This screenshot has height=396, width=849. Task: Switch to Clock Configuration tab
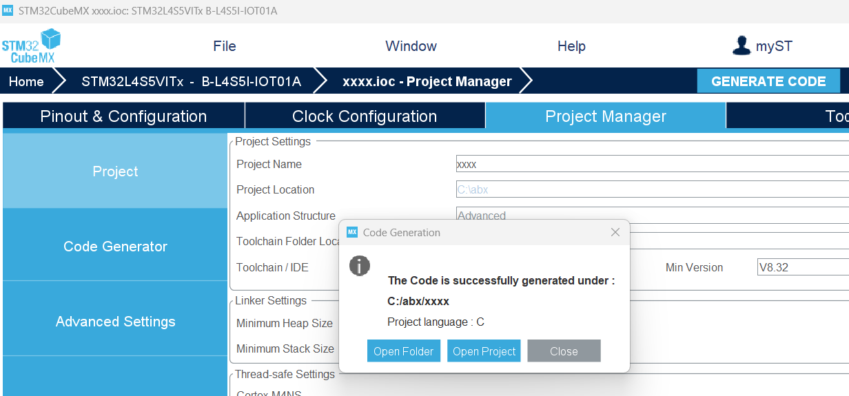click(x=365, y=116)
